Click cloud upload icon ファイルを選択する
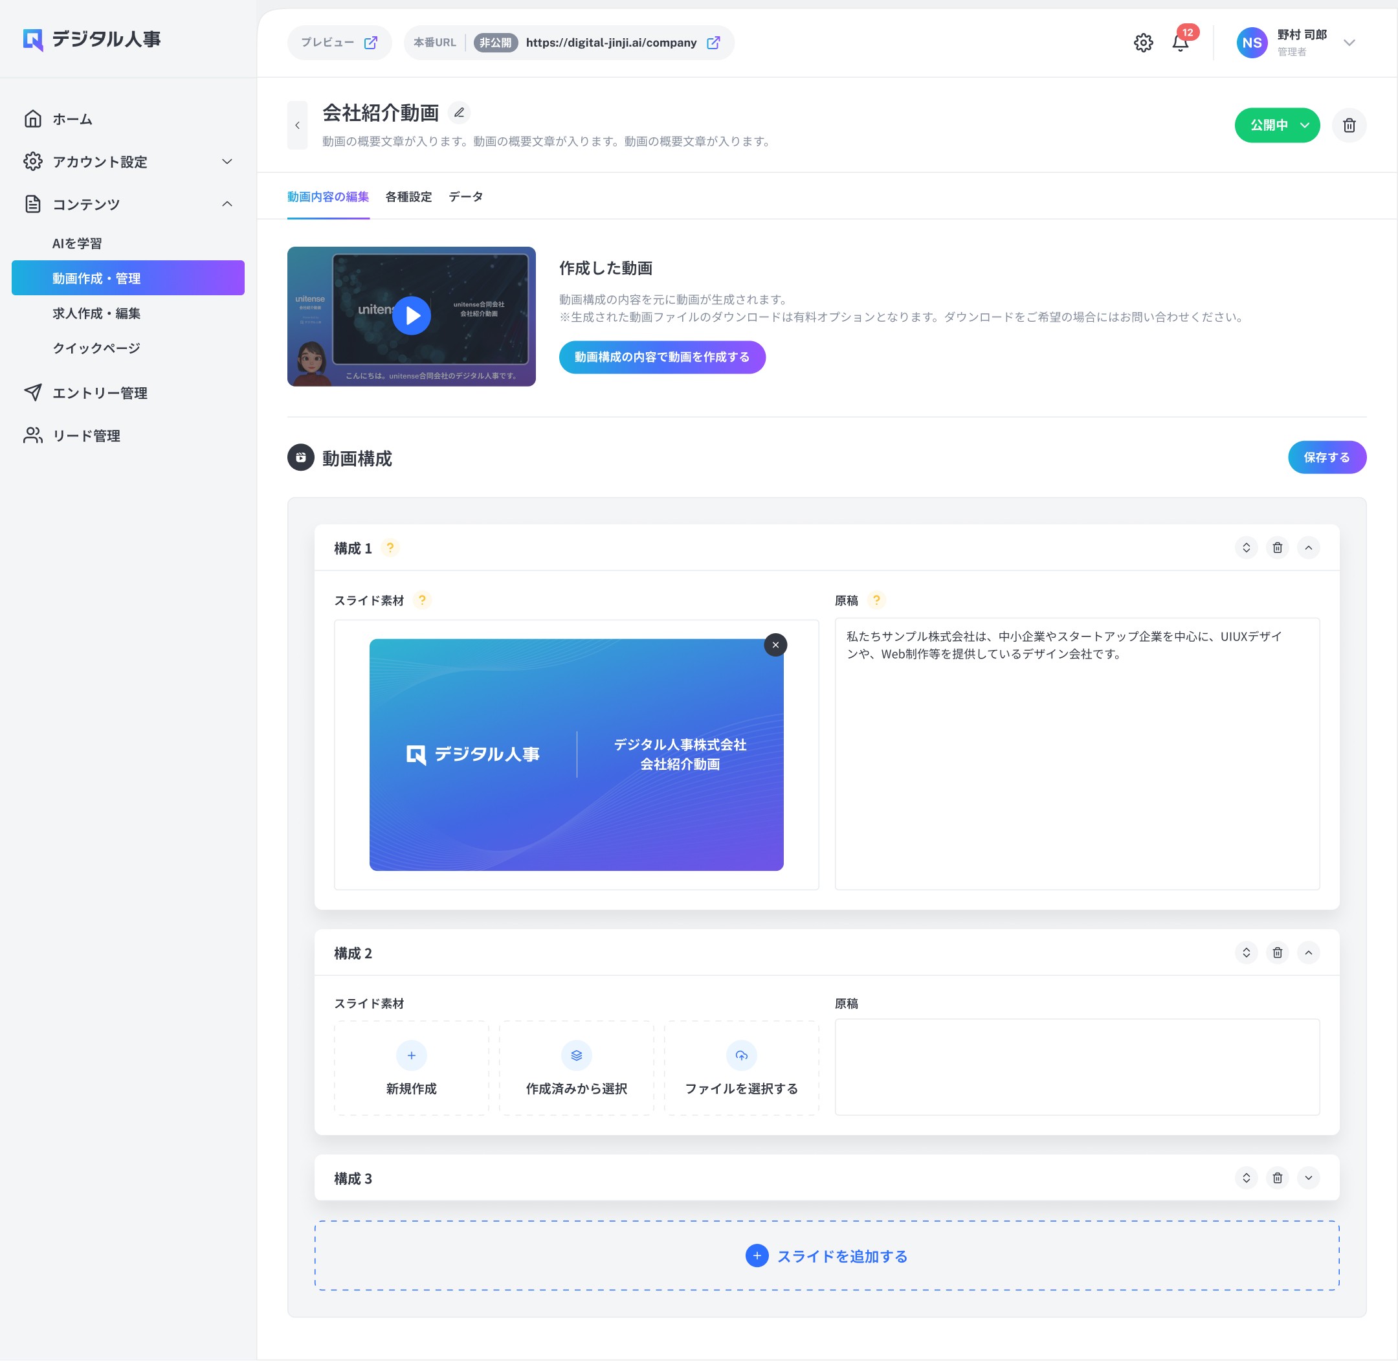The image size is (1398, 1361). click(741, 1055)
